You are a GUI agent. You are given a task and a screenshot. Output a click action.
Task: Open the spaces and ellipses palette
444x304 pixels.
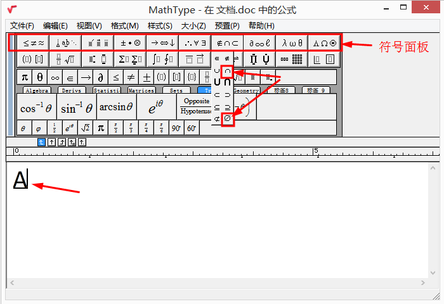[x=65, y=43]
